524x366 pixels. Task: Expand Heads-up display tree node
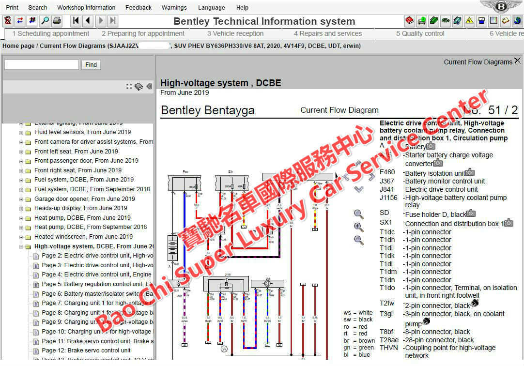pos(21,209)
